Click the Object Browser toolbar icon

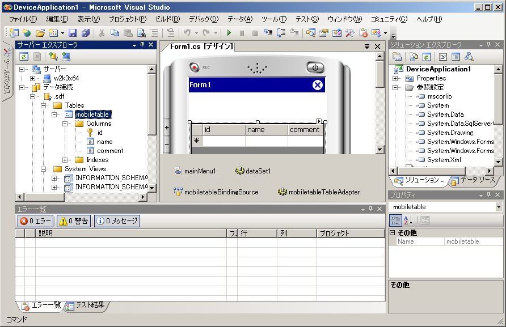(x=337, y=32)
